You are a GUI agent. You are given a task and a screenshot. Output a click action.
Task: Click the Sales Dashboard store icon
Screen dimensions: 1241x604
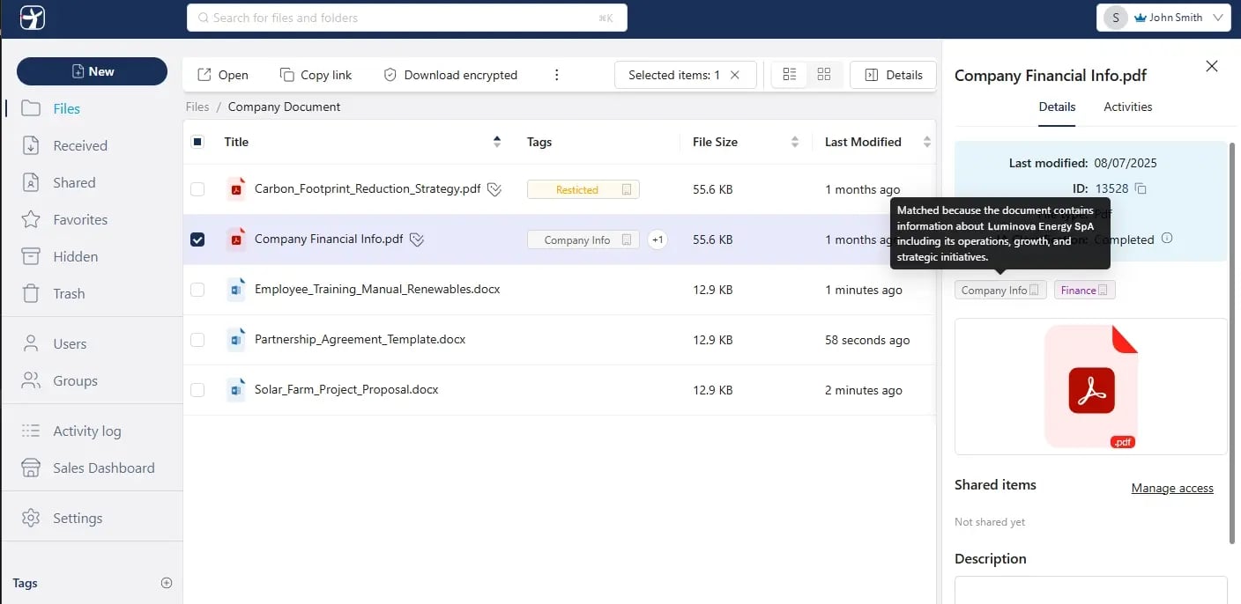pos(31,468)
